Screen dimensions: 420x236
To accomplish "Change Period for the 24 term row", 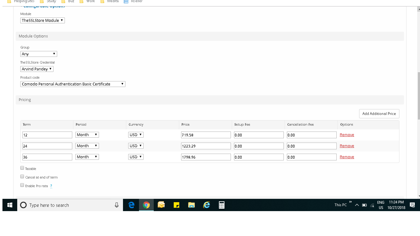I will pos(87,146).
